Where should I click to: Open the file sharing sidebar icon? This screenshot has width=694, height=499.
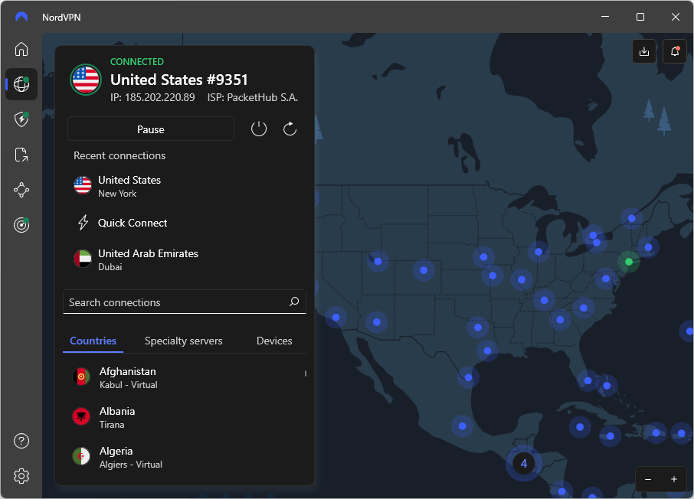coord(21,155)
